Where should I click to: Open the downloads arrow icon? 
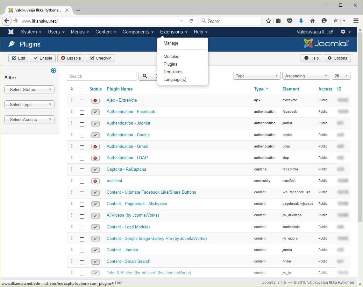pyautogui.click(x=301, y=21)
